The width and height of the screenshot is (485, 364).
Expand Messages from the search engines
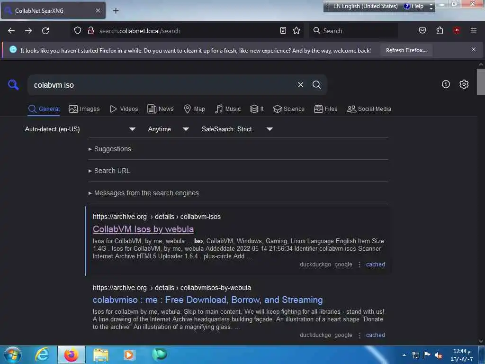click(144, 193)
